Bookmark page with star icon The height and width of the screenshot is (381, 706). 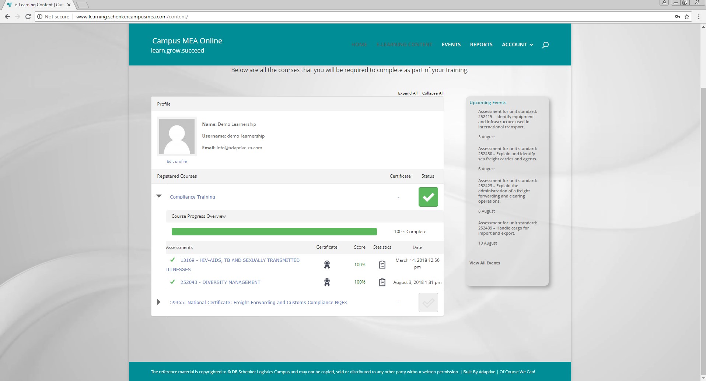coord(687,17)
